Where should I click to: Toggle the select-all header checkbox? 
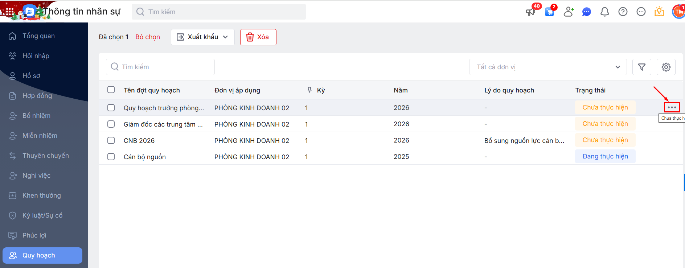[111, 90]
